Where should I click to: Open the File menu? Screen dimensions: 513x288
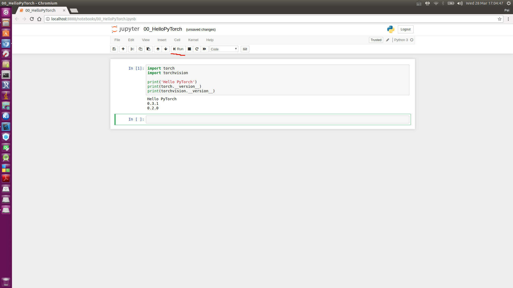[x=117, y=40]
